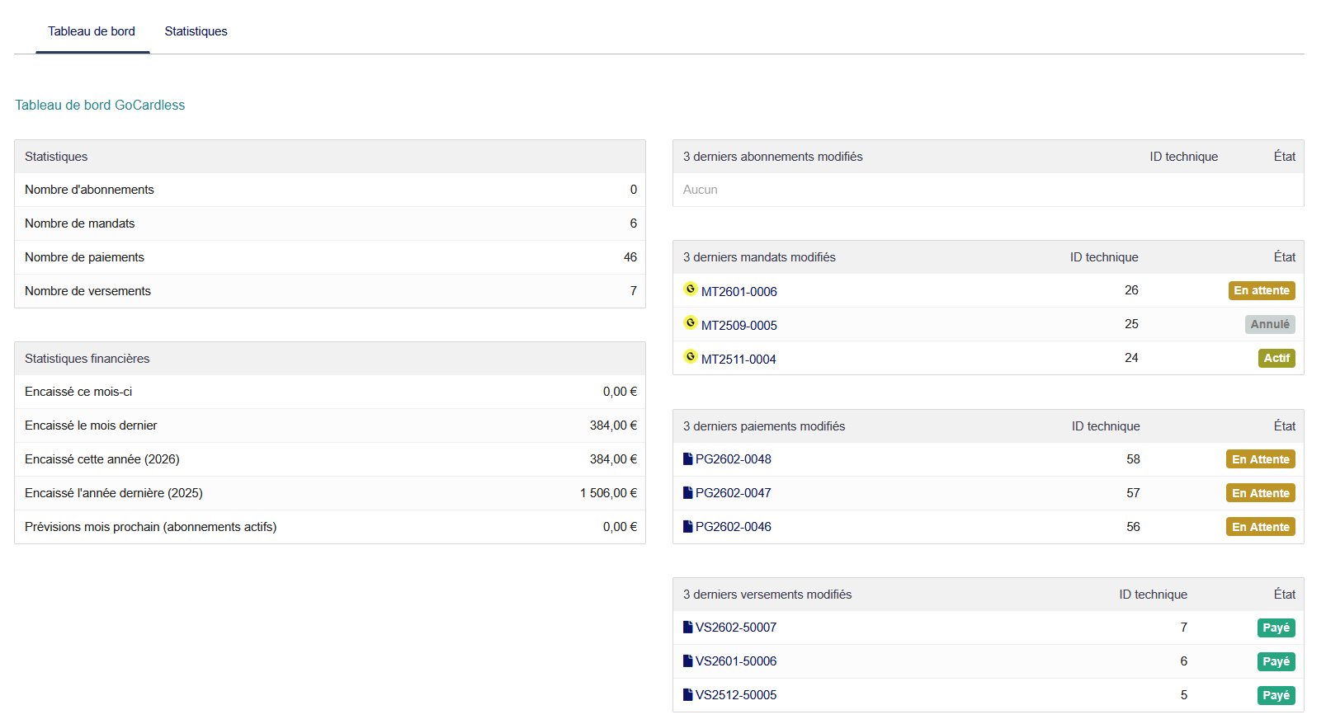Click the document icon beside PG2602-0046
1326x724 pixels.
click(x=688, y=527)
